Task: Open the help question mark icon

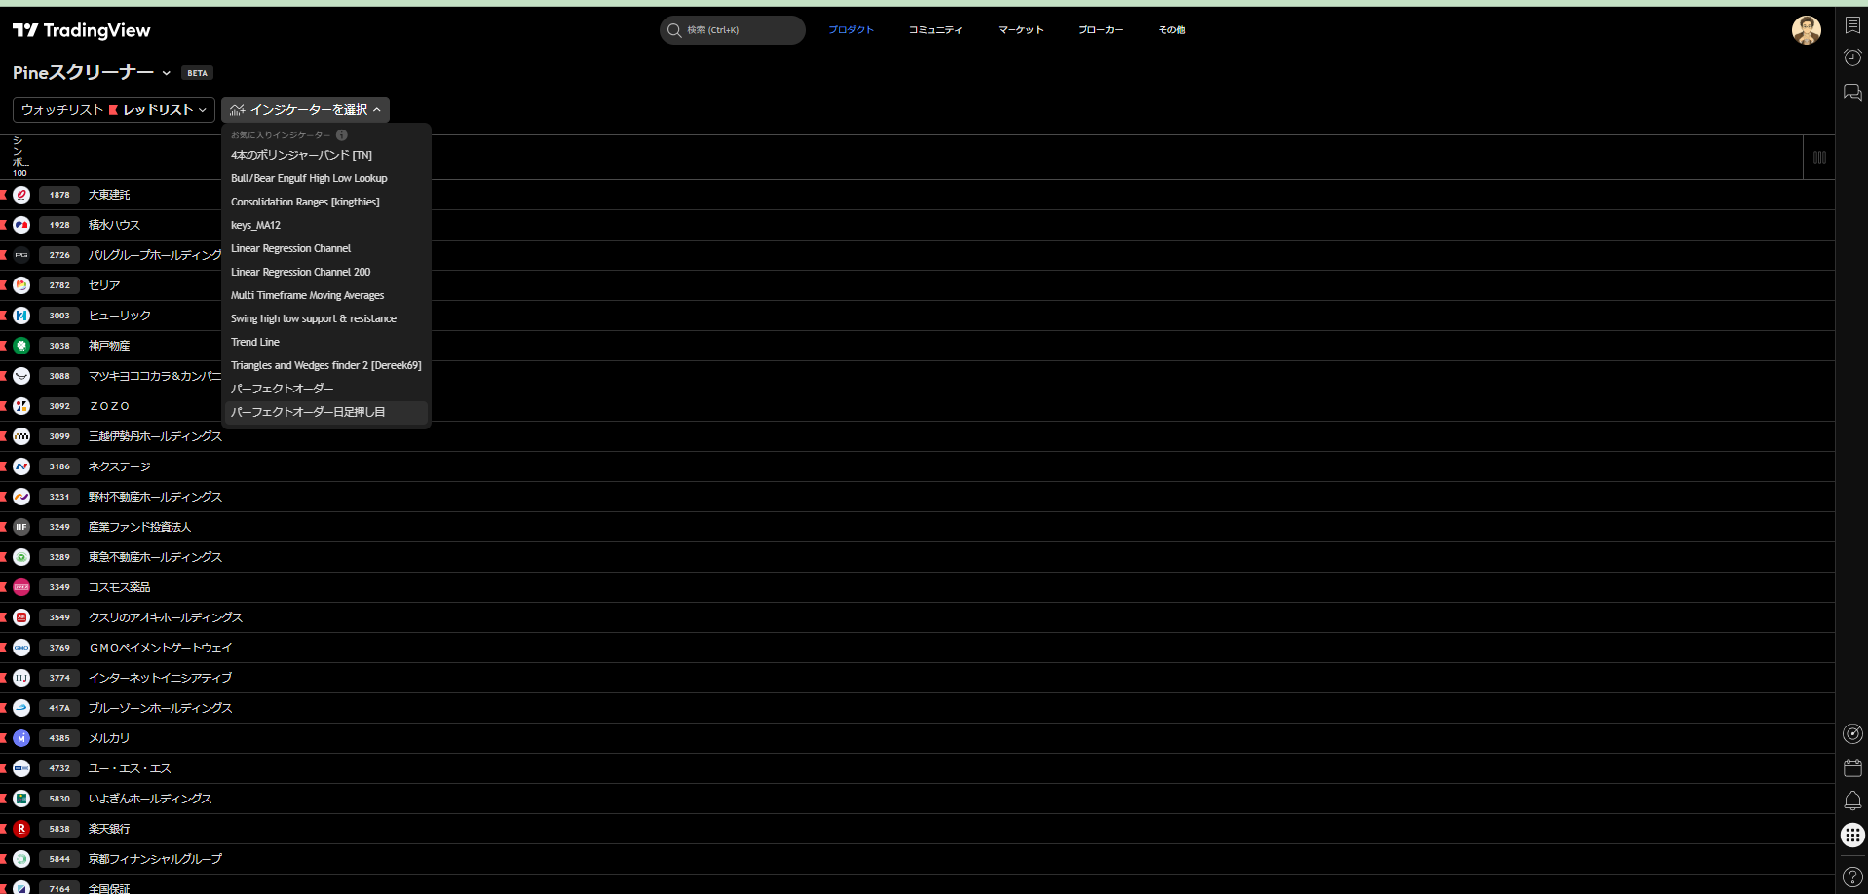Action: click(1852, 877)
